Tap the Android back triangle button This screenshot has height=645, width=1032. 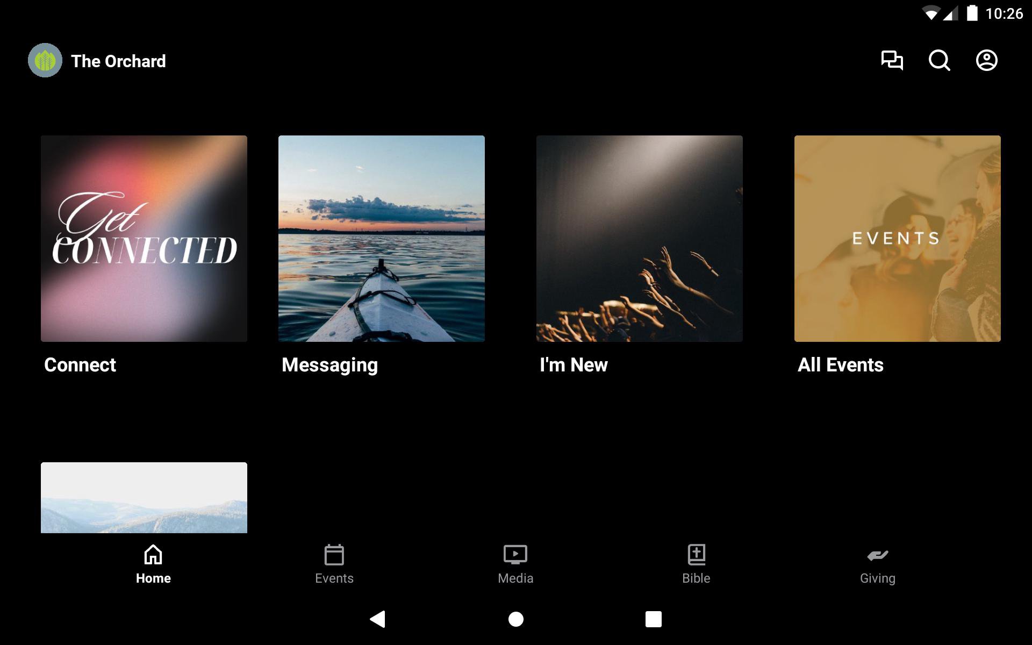378,619
